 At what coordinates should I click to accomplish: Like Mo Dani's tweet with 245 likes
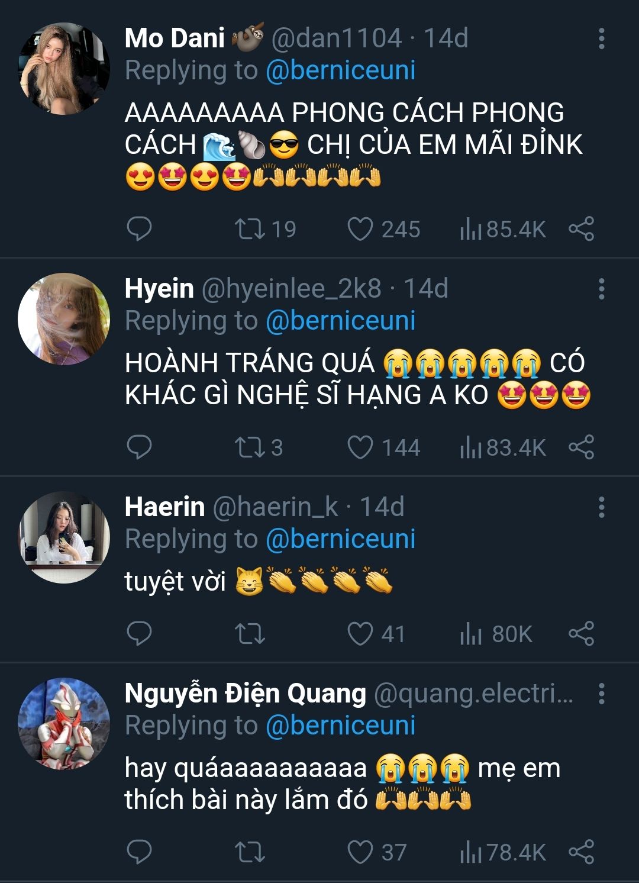pyautogui.click(x=383, y=229)
